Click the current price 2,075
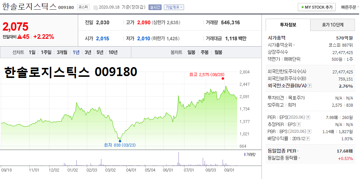Viewport: 361px width, 179px height. 15,27
